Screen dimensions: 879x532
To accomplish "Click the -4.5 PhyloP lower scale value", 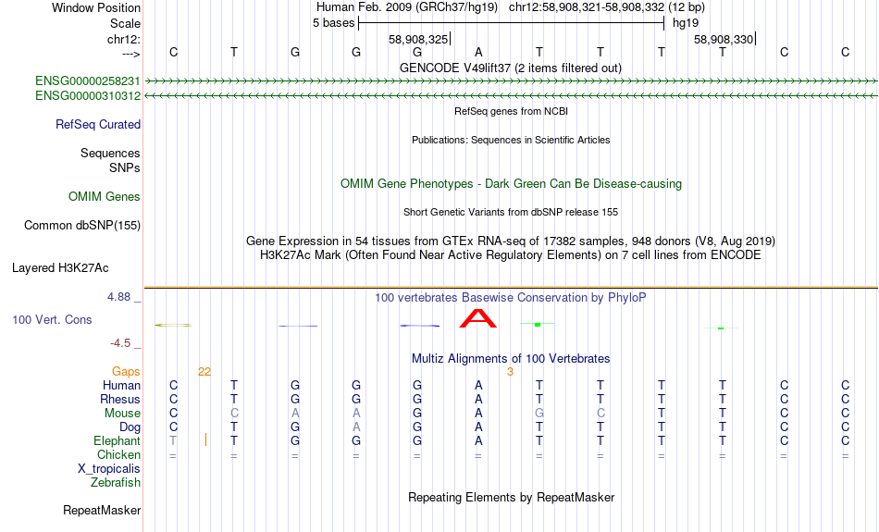I will click(x=120, y=343).
